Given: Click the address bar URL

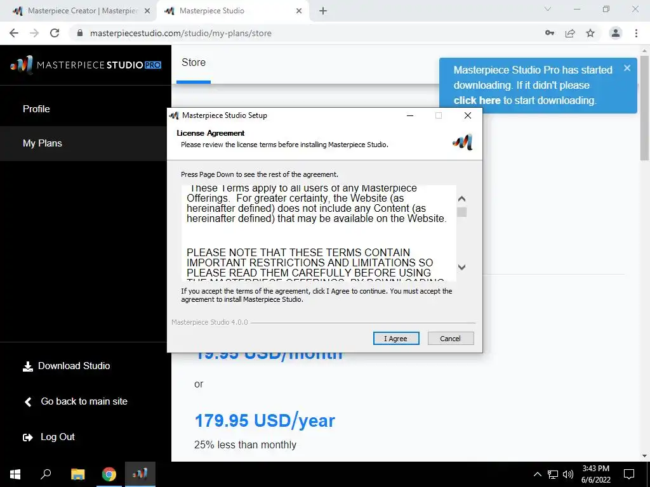Looking at the screenshot, I should pyautogui.click(x=181, y=33).
